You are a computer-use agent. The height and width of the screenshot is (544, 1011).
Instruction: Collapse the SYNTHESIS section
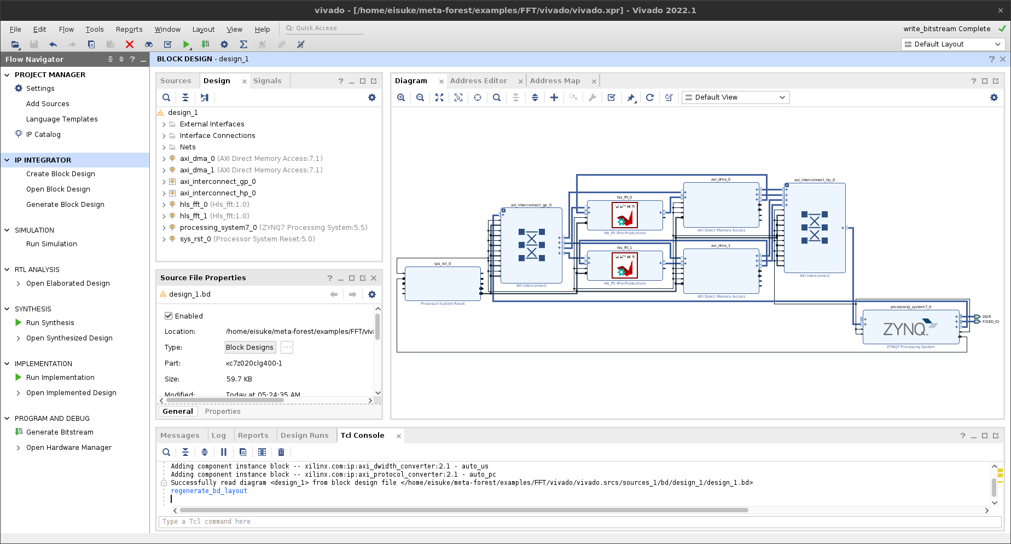pos(7,309)
